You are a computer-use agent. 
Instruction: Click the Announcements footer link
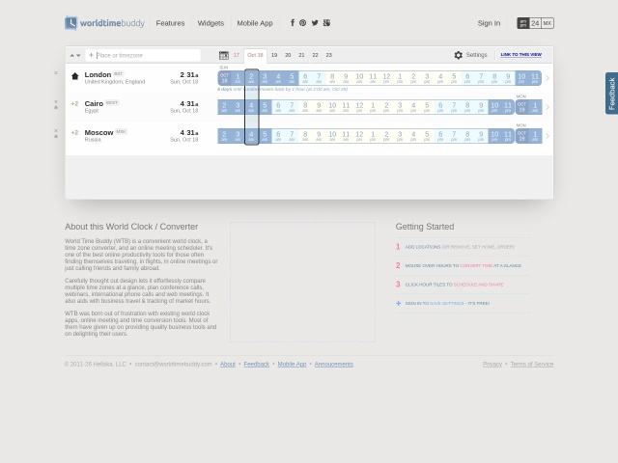coord(334,365)
